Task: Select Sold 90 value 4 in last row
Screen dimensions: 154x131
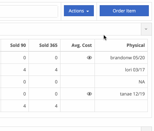Action: [x=24, y=106]
